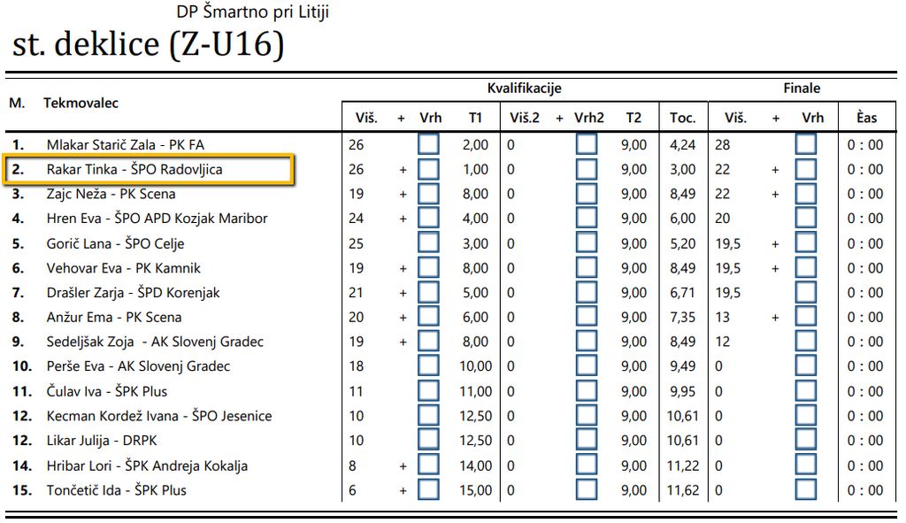Tick the Vrh2 checkbox for Gorič Lana

(x=586, y=243)
